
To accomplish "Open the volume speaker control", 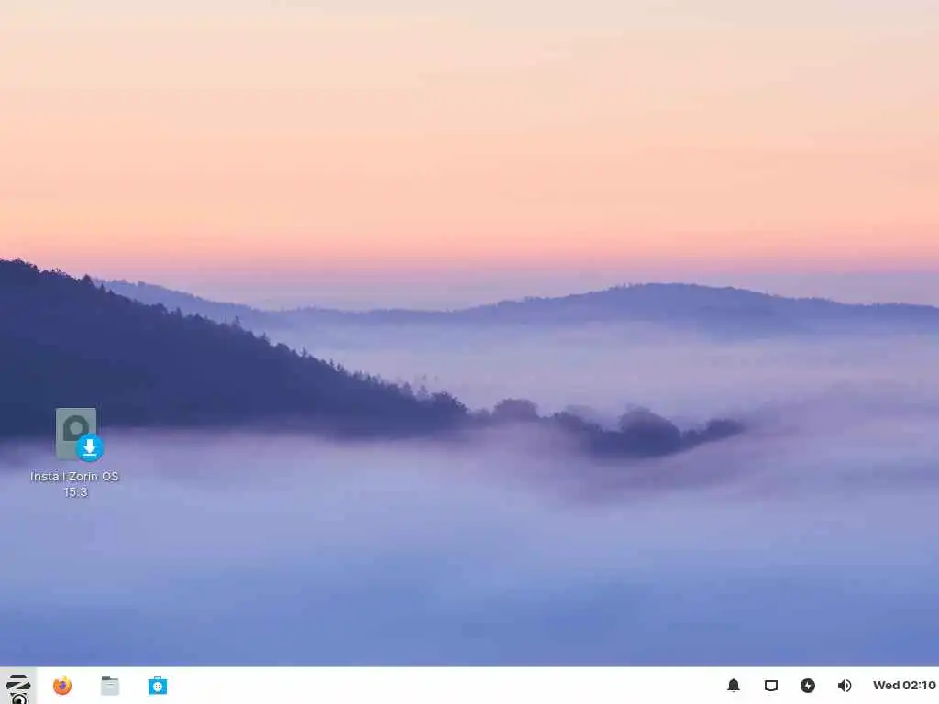I will (x=845, y=686).
